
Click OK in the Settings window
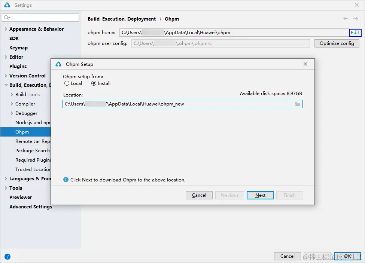[347, 256]
